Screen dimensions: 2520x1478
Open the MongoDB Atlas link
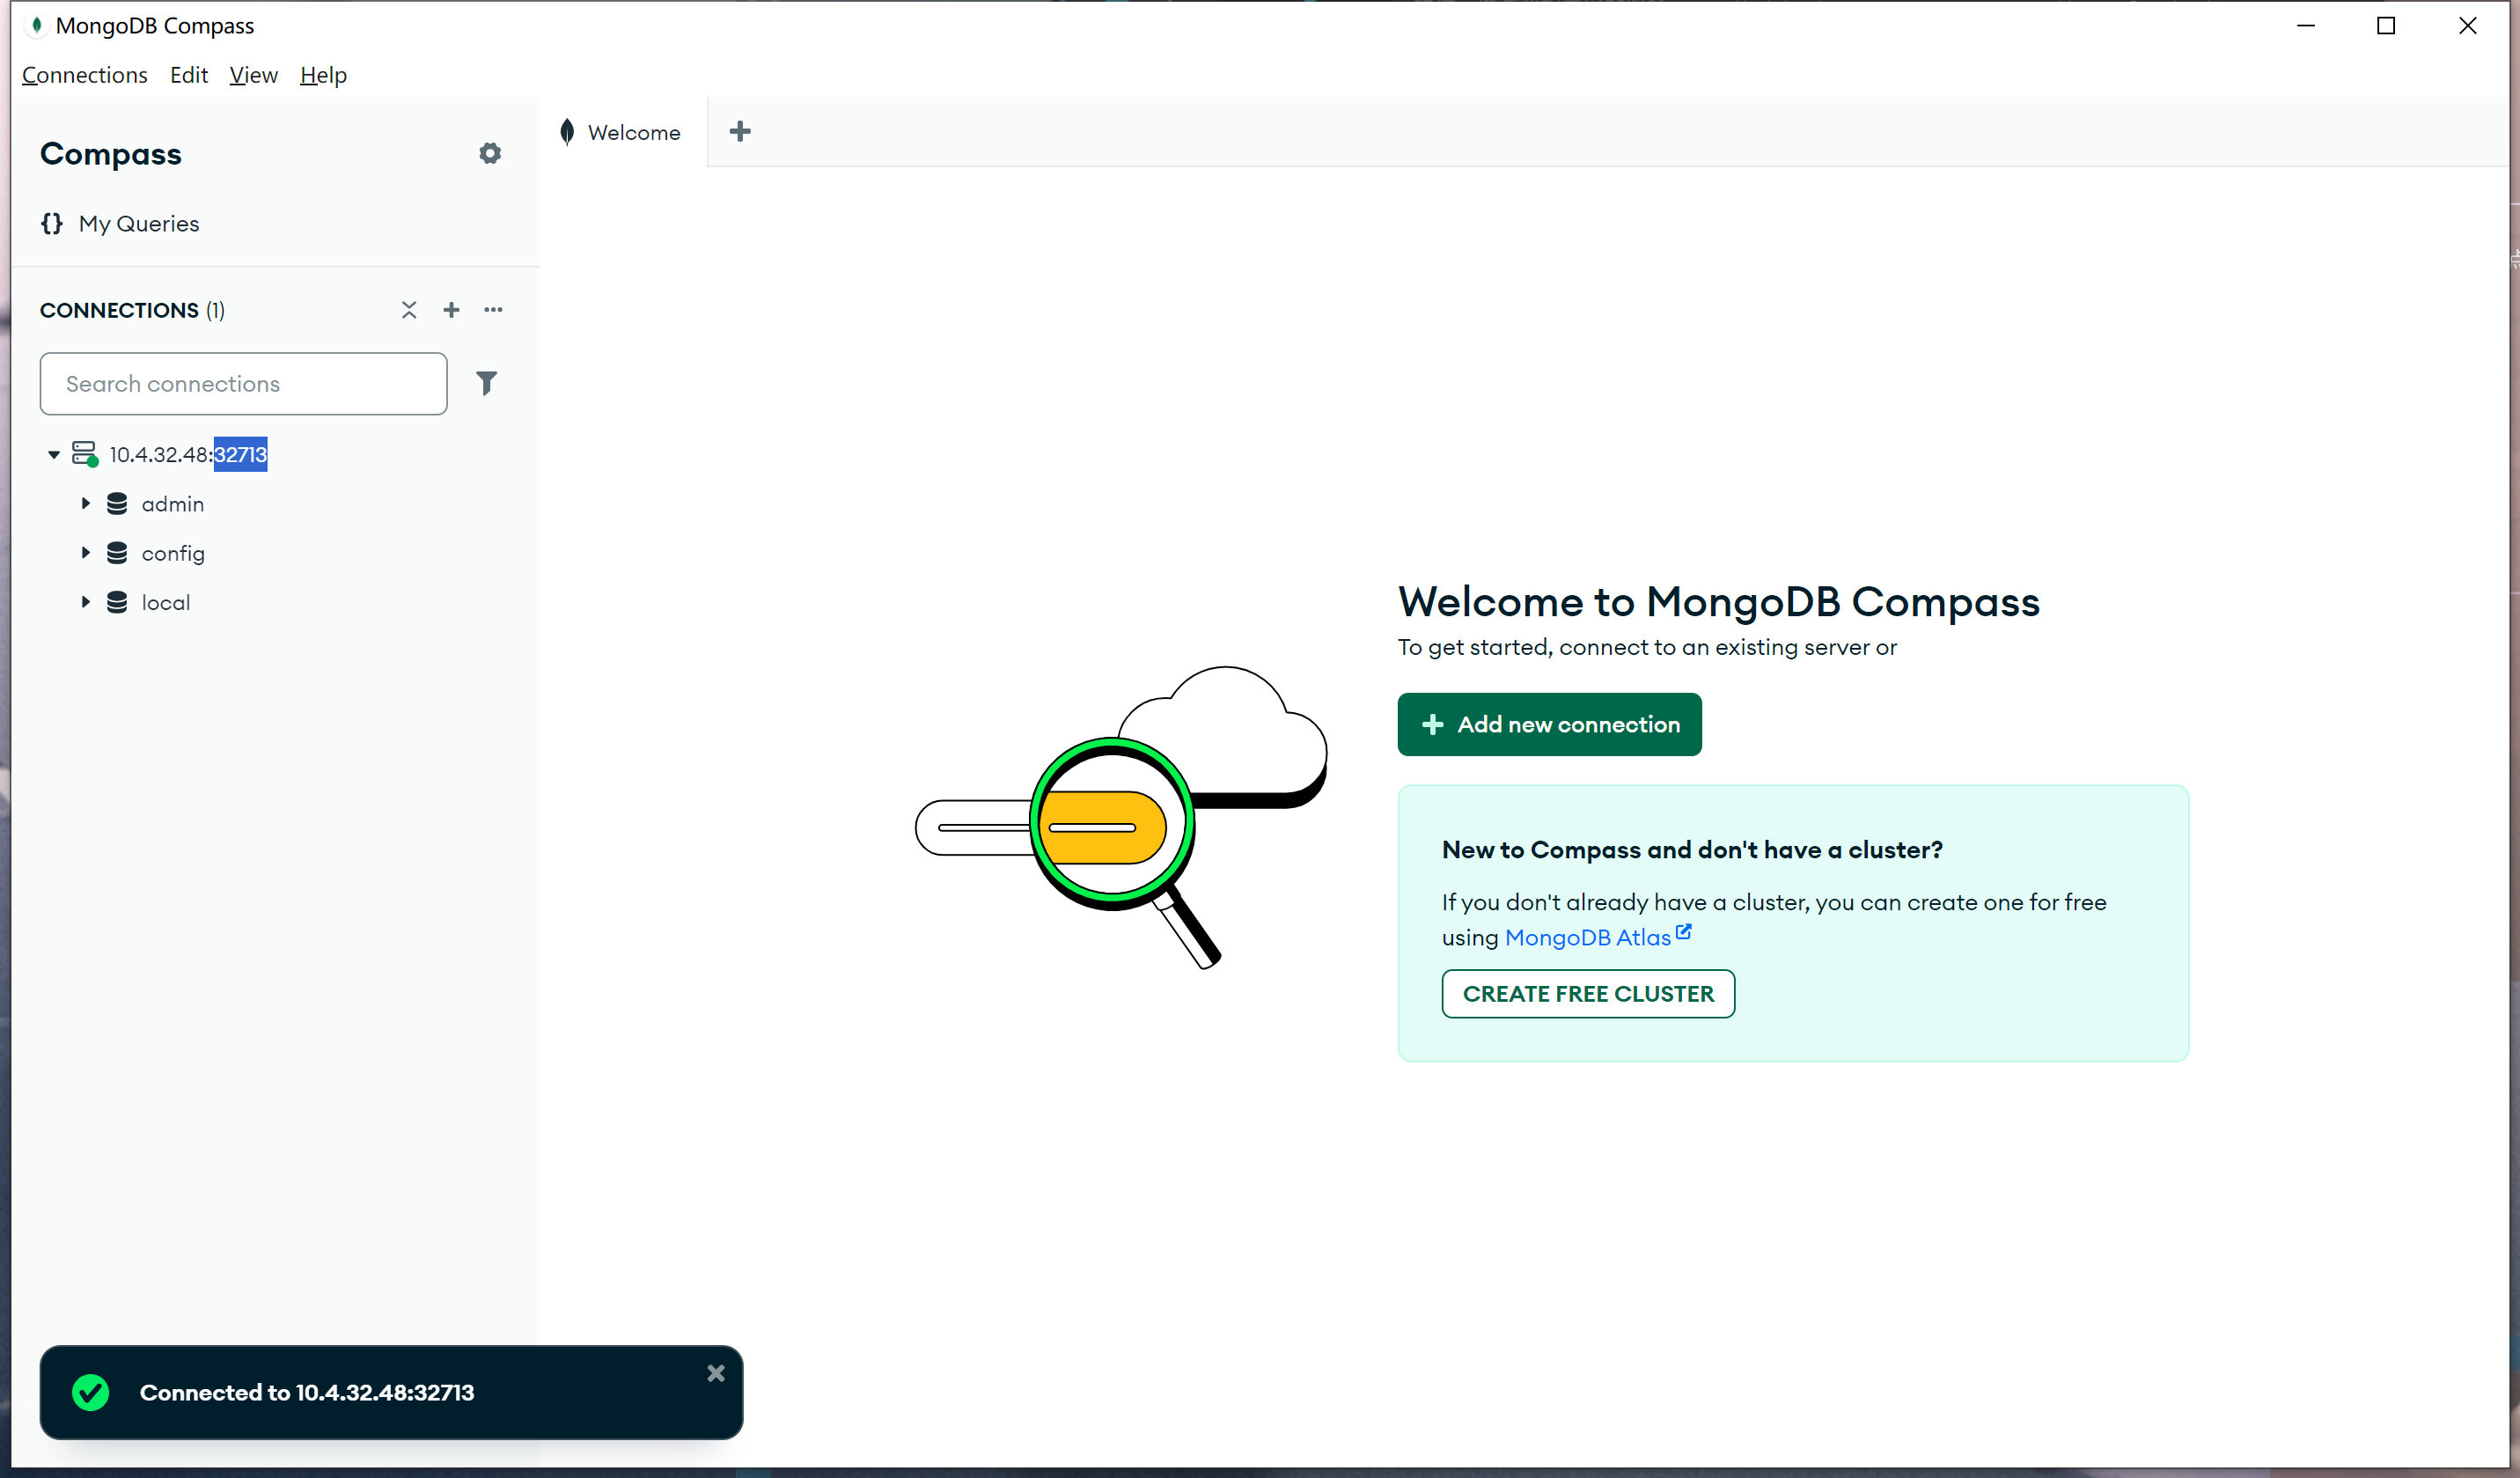click(1587, 937)
